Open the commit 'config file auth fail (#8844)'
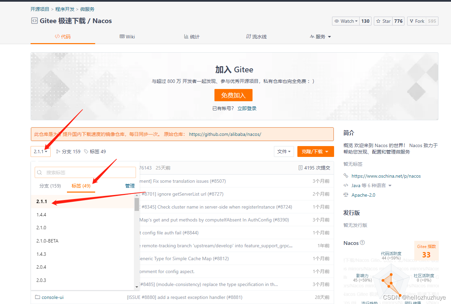Screen dimensions: 451x304 169,233
